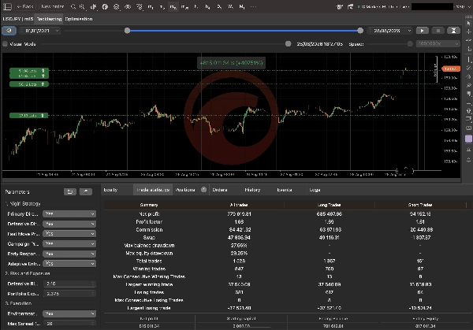Open the Adaptive Entr... Yes dropdown
The width and height of the screenshot is (473, 330).
point(69,264)
